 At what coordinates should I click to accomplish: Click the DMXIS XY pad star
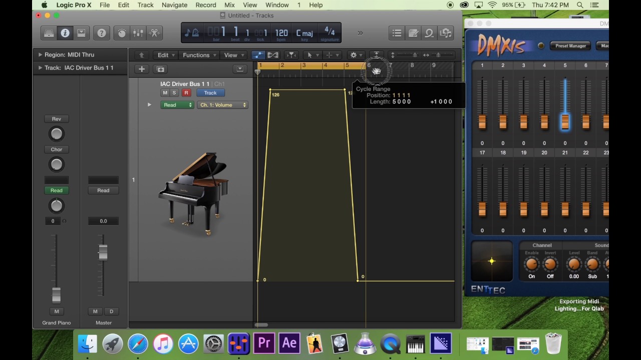tap(492, 261)
